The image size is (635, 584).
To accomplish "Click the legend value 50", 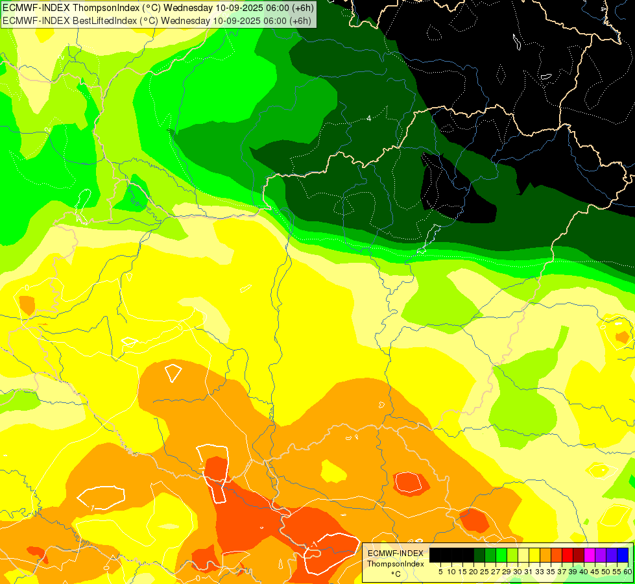I will pyautogui.click(x=606, y=572).
